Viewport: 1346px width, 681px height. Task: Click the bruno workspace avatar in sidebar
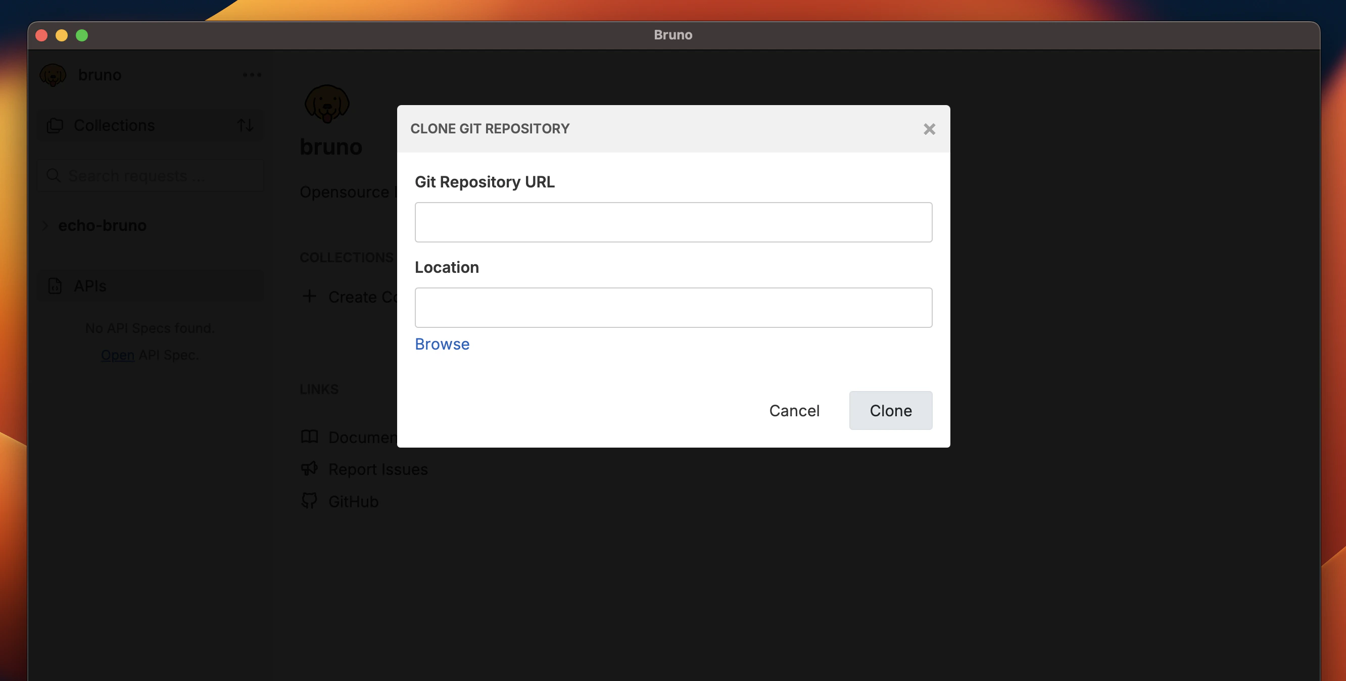coord(52,74)
